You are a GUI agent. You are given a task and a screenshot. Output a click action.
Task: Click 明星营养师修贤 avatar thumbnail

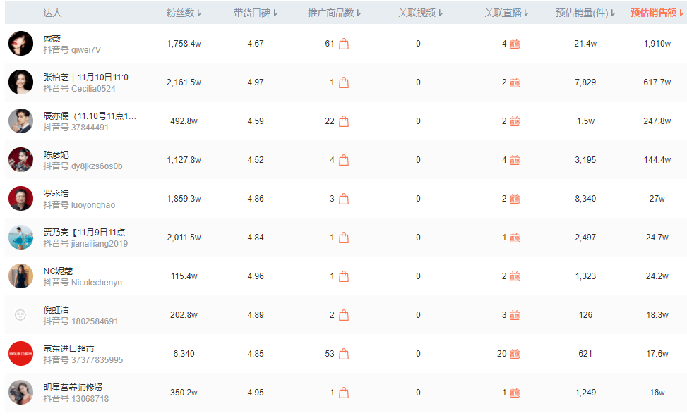(x=20, y=392)
